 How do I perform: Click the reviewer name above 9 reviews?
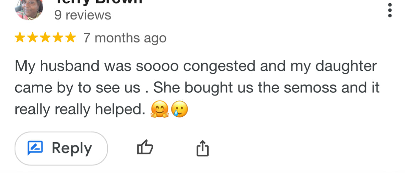pyautogui.click(x=98, y=2)
